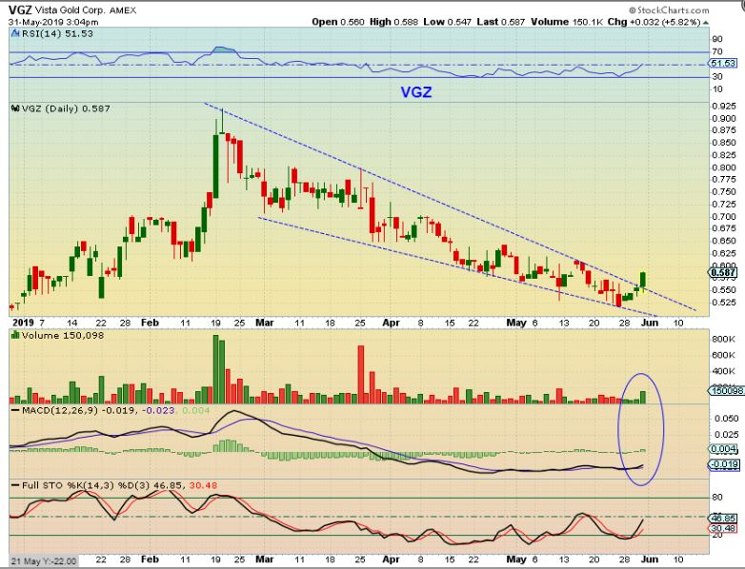Click the 51.53 RSI value tag on the axis
The image size is (745, 569).
click(723, 63)
